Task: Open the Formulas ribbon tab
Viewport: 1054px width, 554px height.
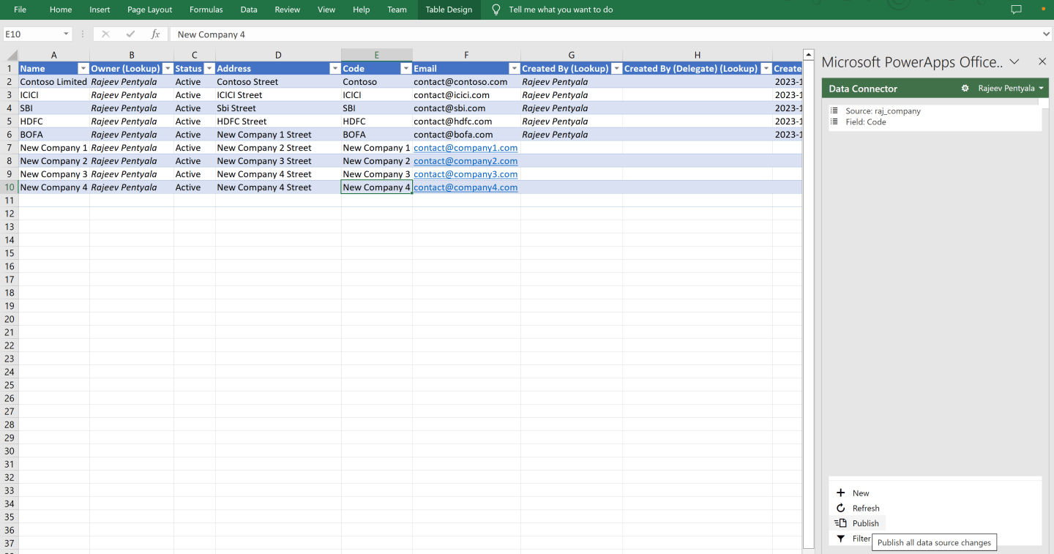Action: [x=206, y=10]
